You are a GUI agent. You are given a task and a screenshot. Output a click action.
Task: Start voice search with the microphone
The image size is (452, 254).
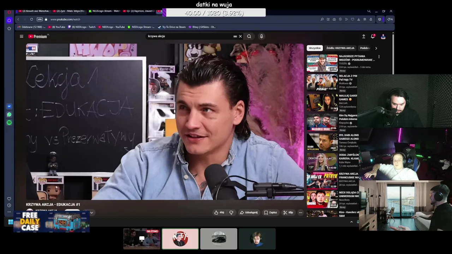pyautogui.click(x=261, y=36)
